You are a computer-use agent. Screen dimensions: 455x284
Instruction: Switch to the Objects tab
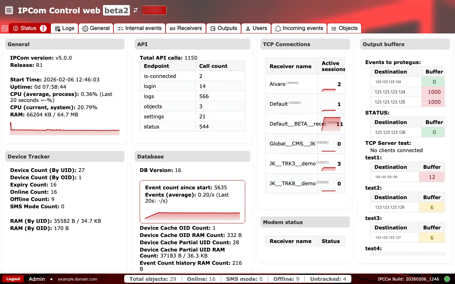[x=344, y=28]
